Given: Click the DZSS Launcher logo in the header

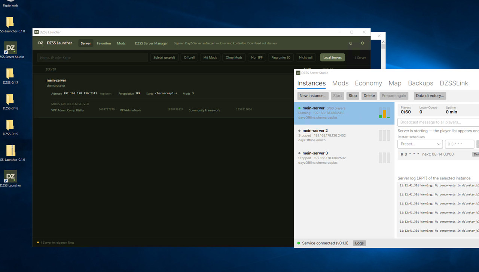Looking at the screenshot, I should 40,43.
